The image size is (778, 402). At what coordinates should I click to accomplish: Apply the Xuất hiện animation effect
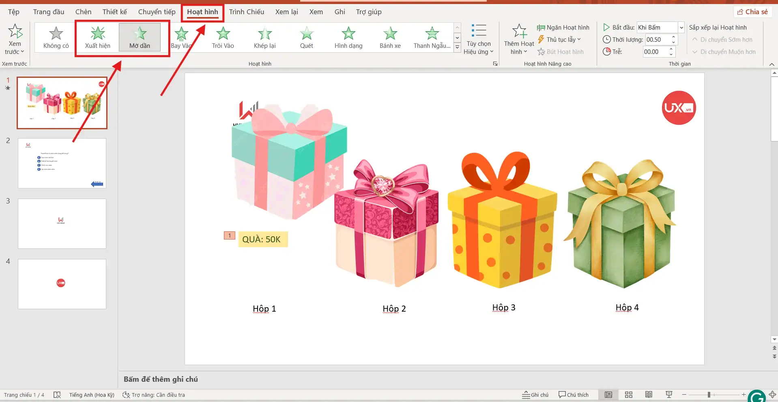click(97, 37)
